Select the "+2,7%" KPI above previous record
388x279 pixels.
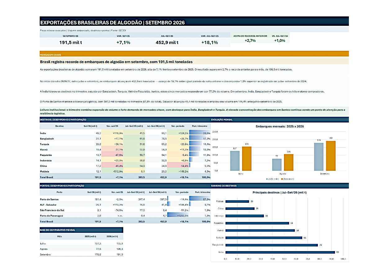[x=250, y=41]
